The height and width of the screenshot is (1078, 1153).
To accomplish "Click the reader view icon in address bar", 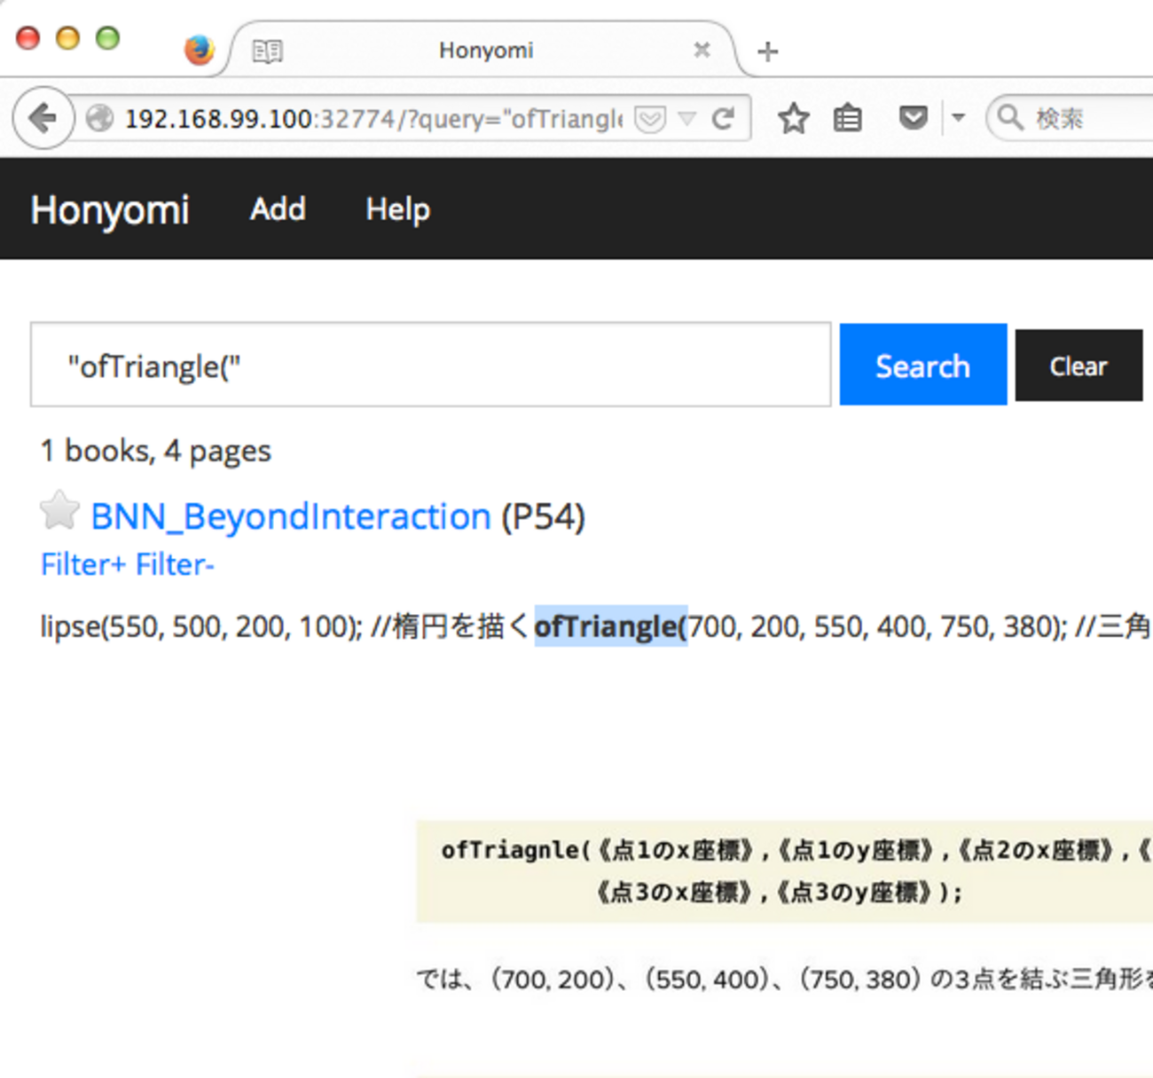I will (650, 118).
